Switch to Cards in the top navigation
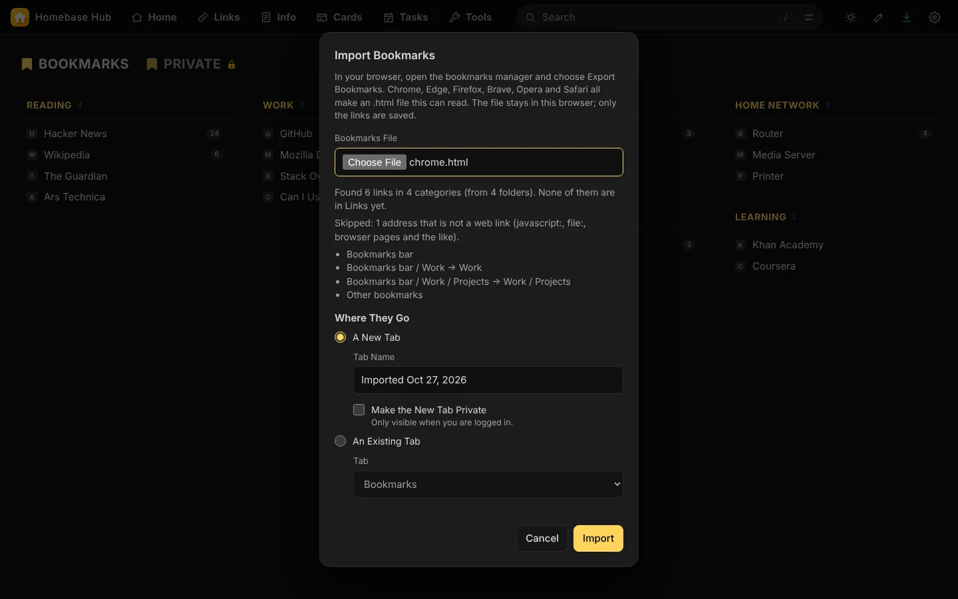Image resolution: width=958 pixels, height=599 pixels. click(339, 17)
